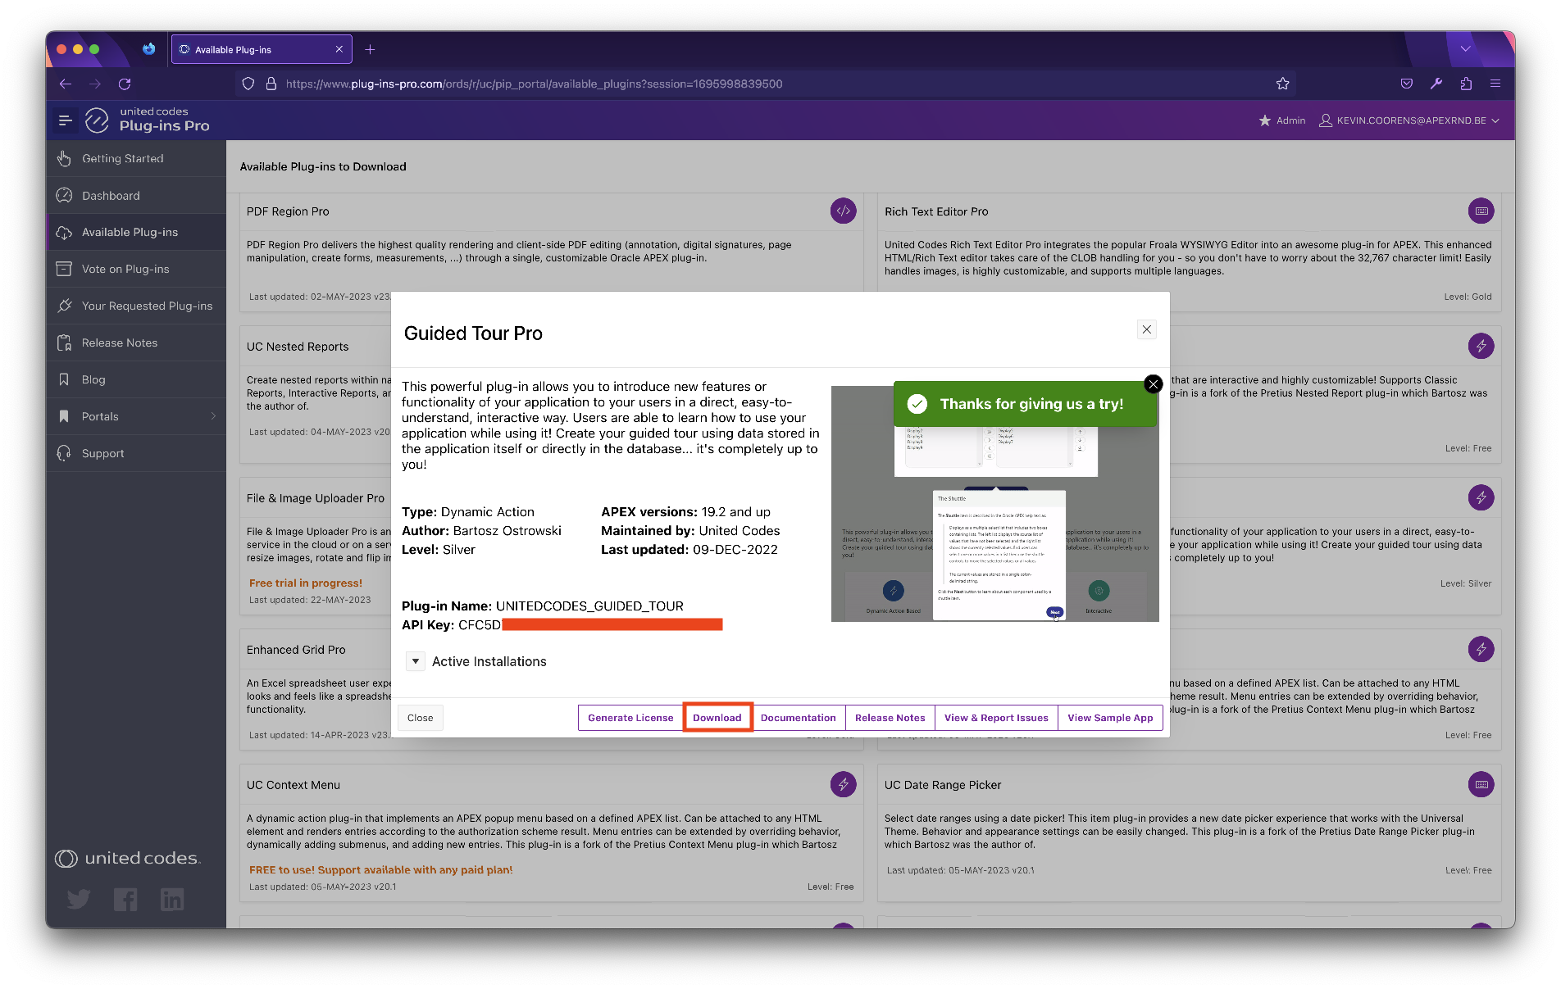The image size is (1561, 989).
Task: Click the tracking protection shield icon
Action: pyautogui.click(x=248, y=84)
